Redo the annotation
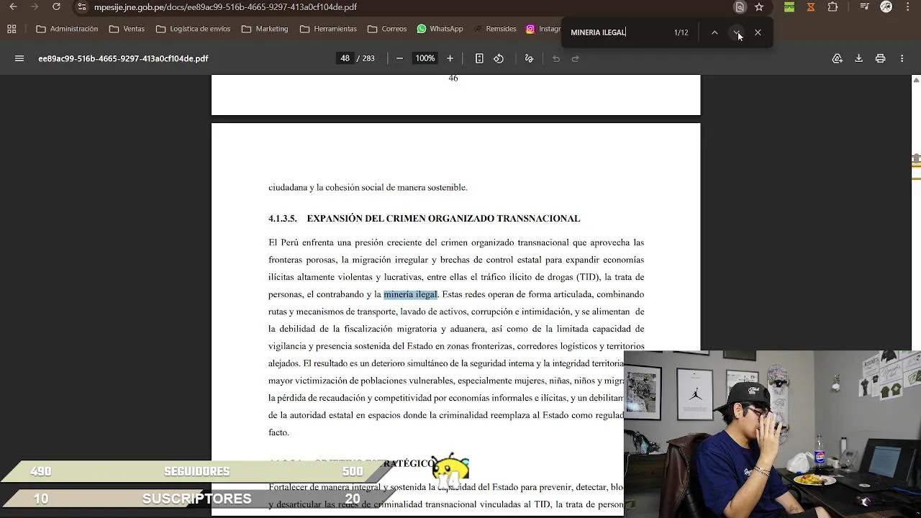 [x=576, y=58]
